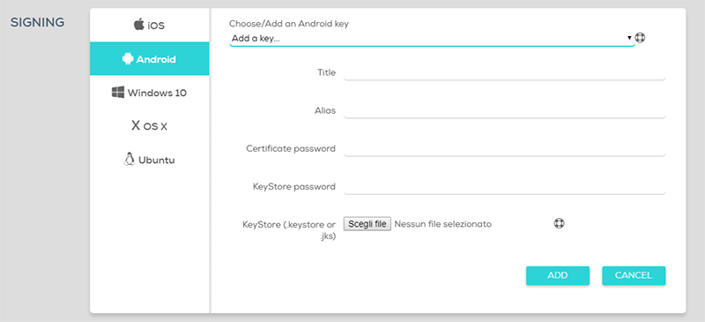Screen dimensions: 705x322
Task: Focus the Alias input field
Action: click(504, 110)
